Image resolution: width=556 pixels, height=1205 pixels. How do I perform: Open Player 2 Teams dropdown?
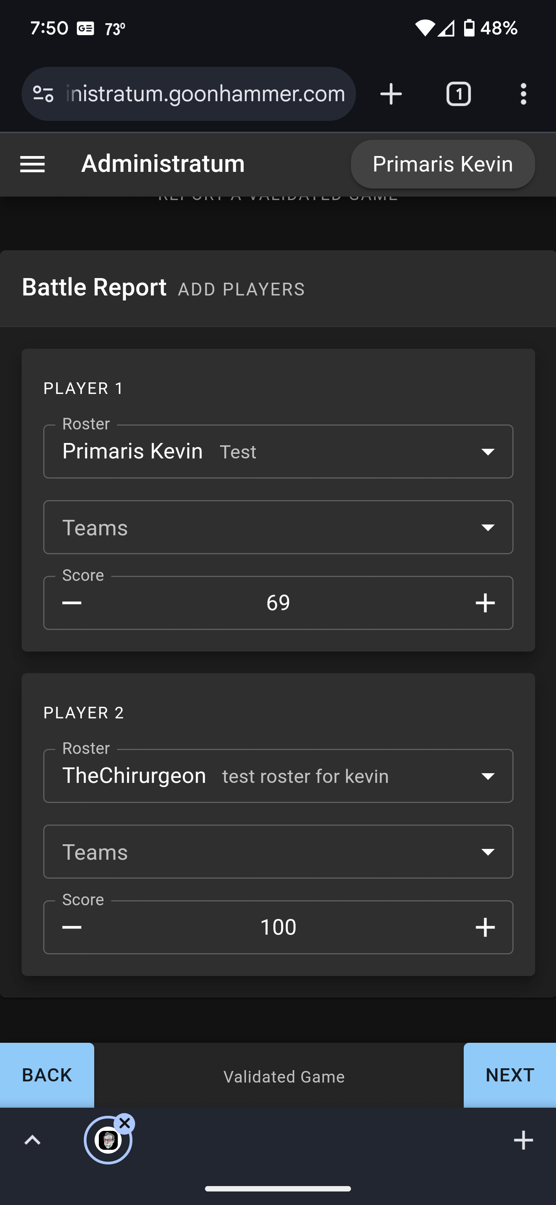[488, 852]
